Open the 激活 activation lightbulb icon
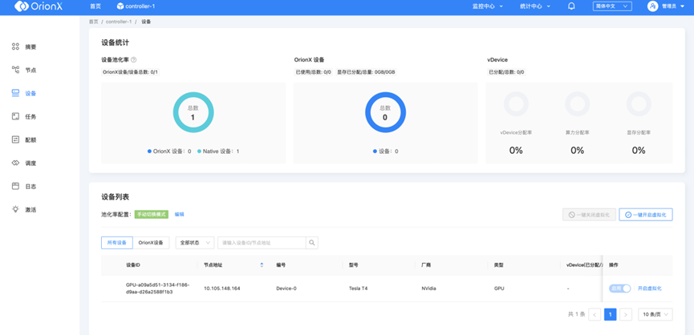 click(x=15, y=210)
